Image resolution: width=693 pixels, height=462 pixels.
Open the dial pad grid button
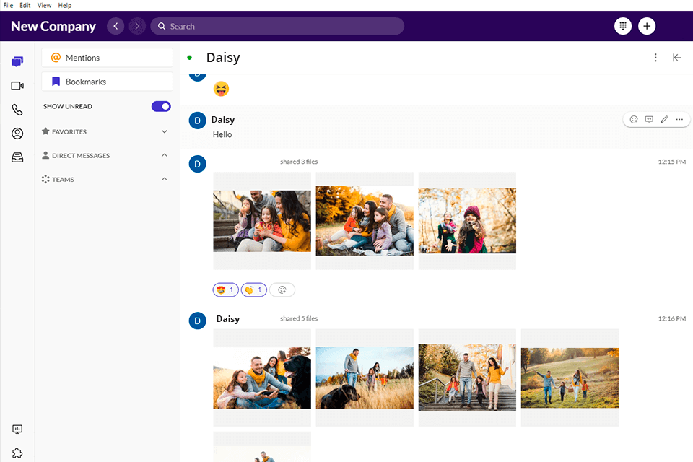point(623,26)
